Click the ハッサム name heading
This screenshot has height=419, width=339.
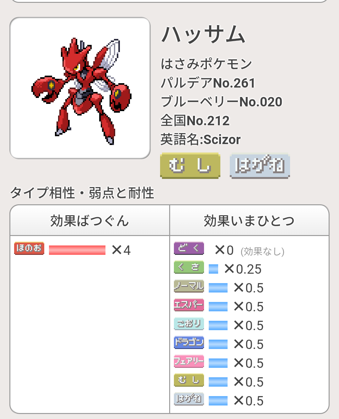203,35
